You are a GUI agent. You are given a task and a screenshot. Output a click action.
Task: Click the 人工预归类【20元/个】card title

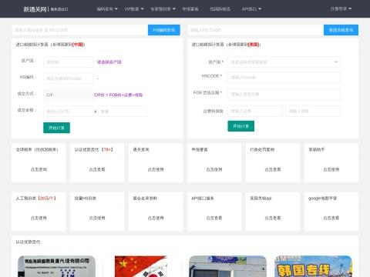coord(36,199)
